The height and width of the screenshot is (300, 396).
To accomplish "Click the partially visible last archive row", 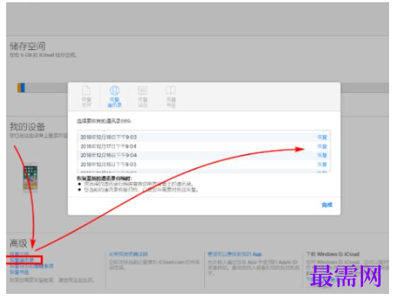I will (204, 171).
